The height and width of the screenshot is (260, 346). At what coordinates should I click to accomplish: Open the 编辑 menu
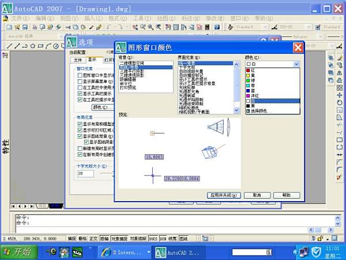[44, 18]
